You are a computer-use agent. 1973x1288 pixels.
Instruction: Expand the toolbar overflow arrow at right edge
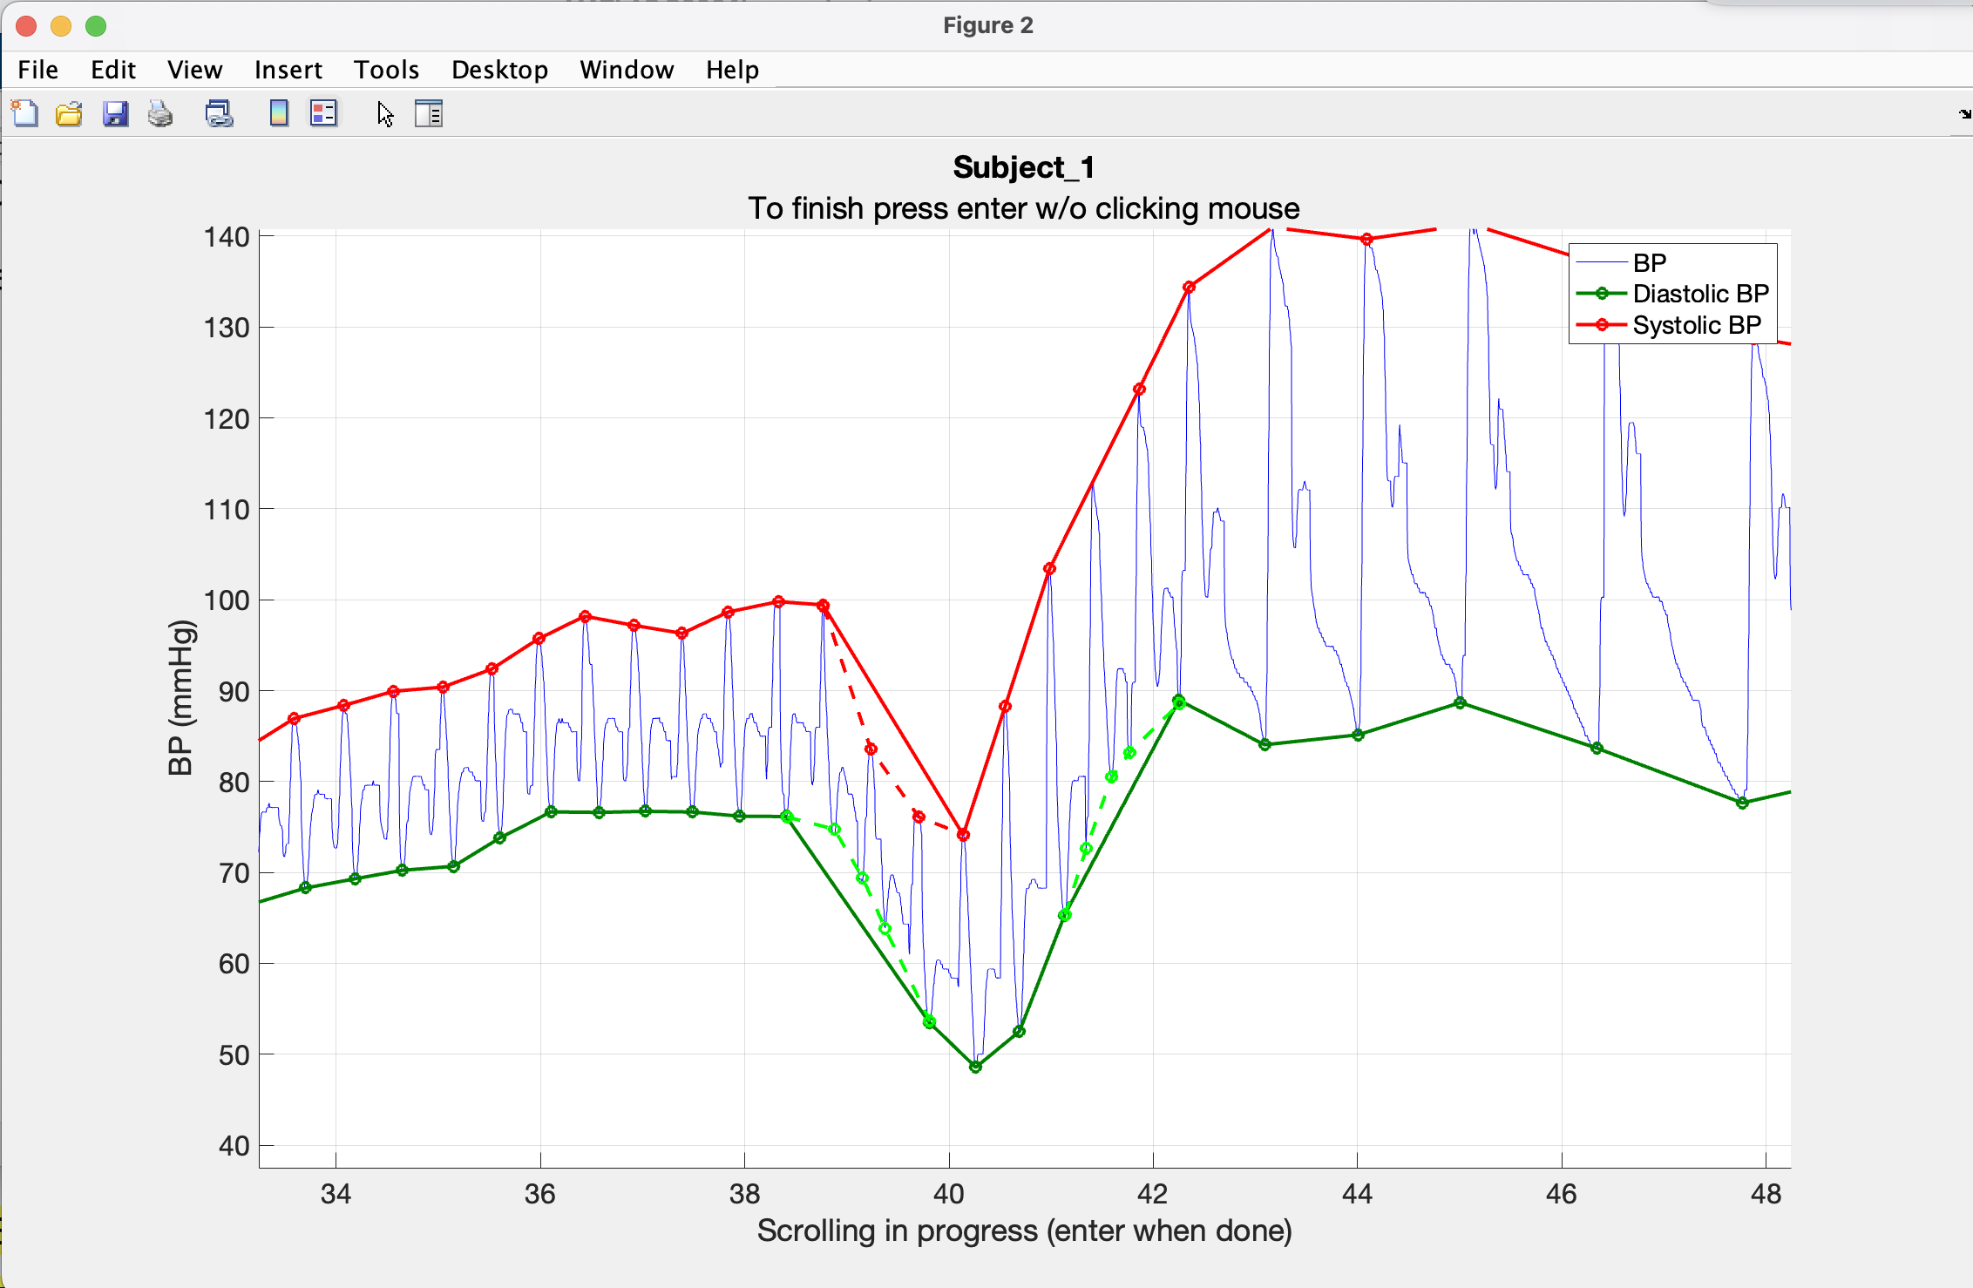click(x=1964, y=113)
